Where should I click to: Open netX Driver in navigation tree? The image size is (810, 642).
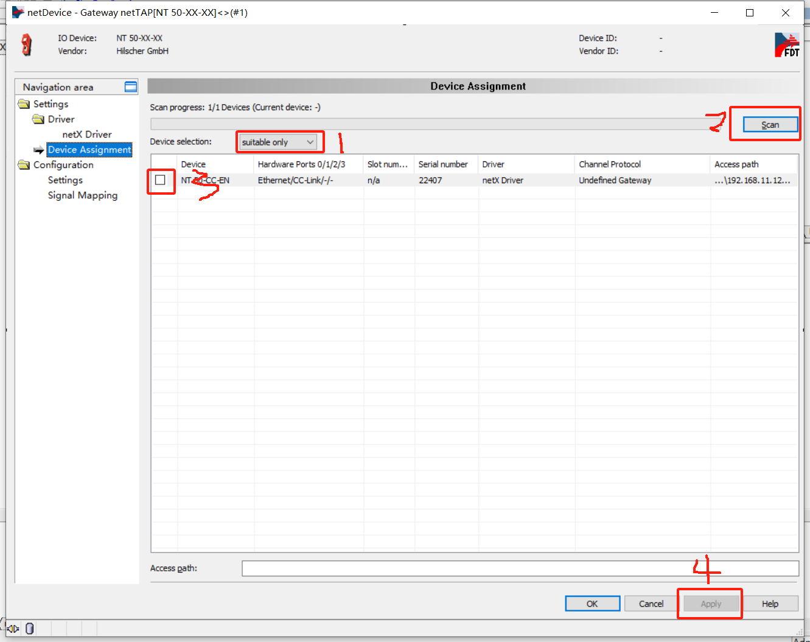click(87, 134)
